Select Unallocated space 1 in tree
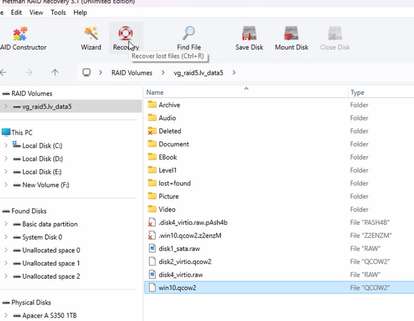The width and height of the screenshot is (414, 321). coord(51,263)
